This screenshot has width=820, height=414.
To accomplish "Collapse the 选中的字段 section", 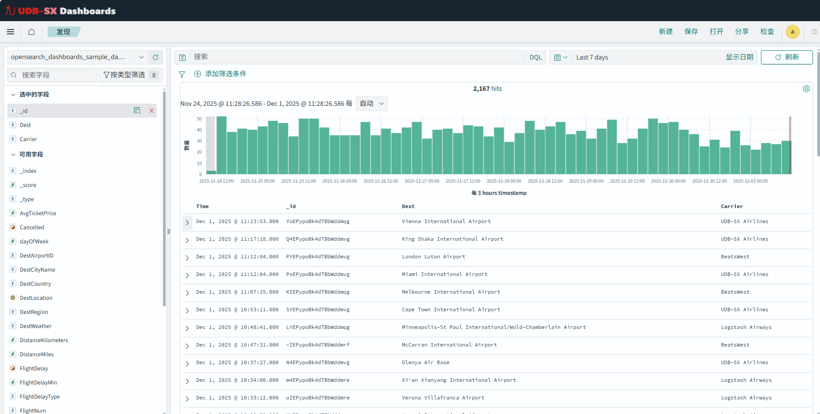I will point(13,94).
